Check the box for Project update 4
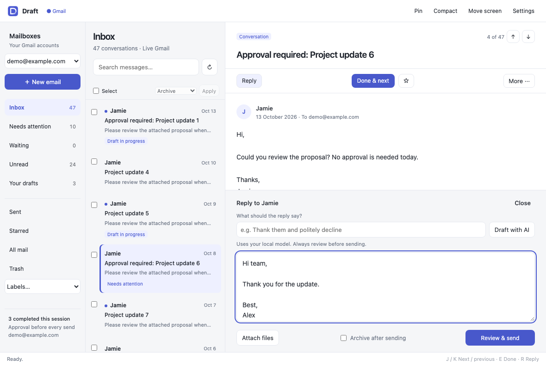Viewport: 546px width, 365px height. (94, 162)
